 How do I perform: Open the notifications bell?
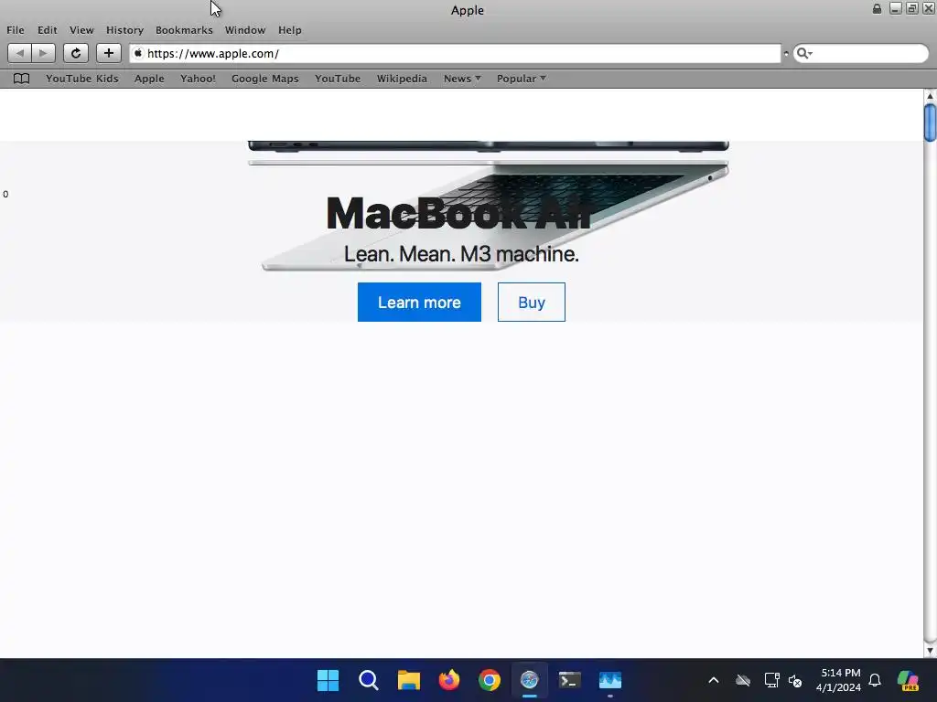tap(875, 680)
